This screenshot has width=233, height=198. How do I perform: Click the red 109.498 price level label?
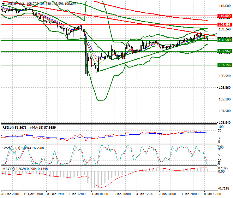point(225,24)
